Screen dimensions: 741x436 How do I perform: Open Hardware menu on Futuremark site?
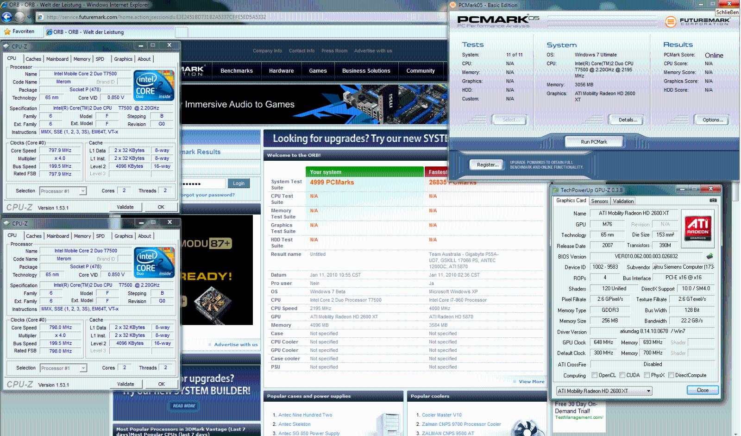pyautogui.click(x=282, y=71)
